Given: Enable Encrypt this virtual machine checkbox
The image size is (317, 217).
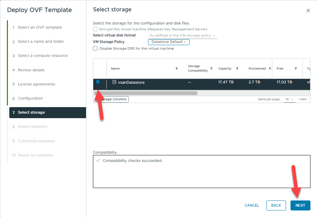Looking at the screenshot, I should click(x=95, y=29).
